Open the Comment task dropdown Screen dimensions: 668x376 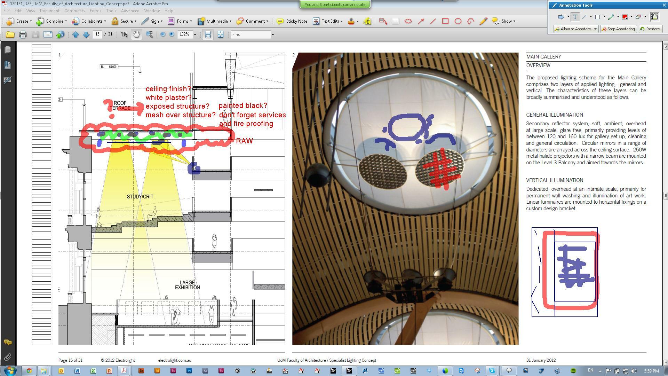coord(252,21)
